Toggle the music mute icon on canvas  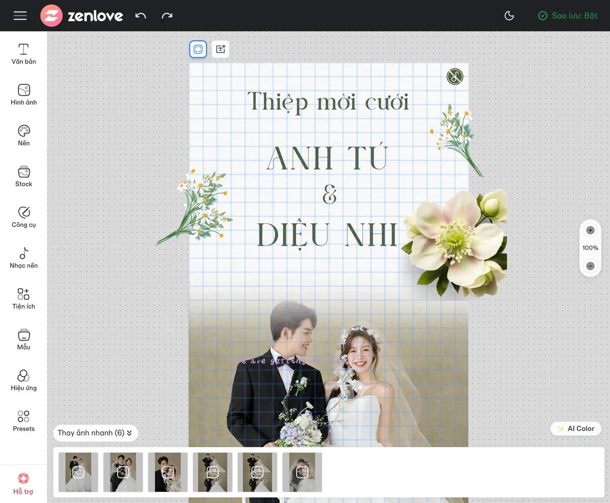point(455,77)
